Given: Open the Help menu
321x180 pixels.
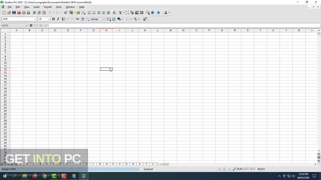Looking at the screenshot, I should [x=82, y=7].
